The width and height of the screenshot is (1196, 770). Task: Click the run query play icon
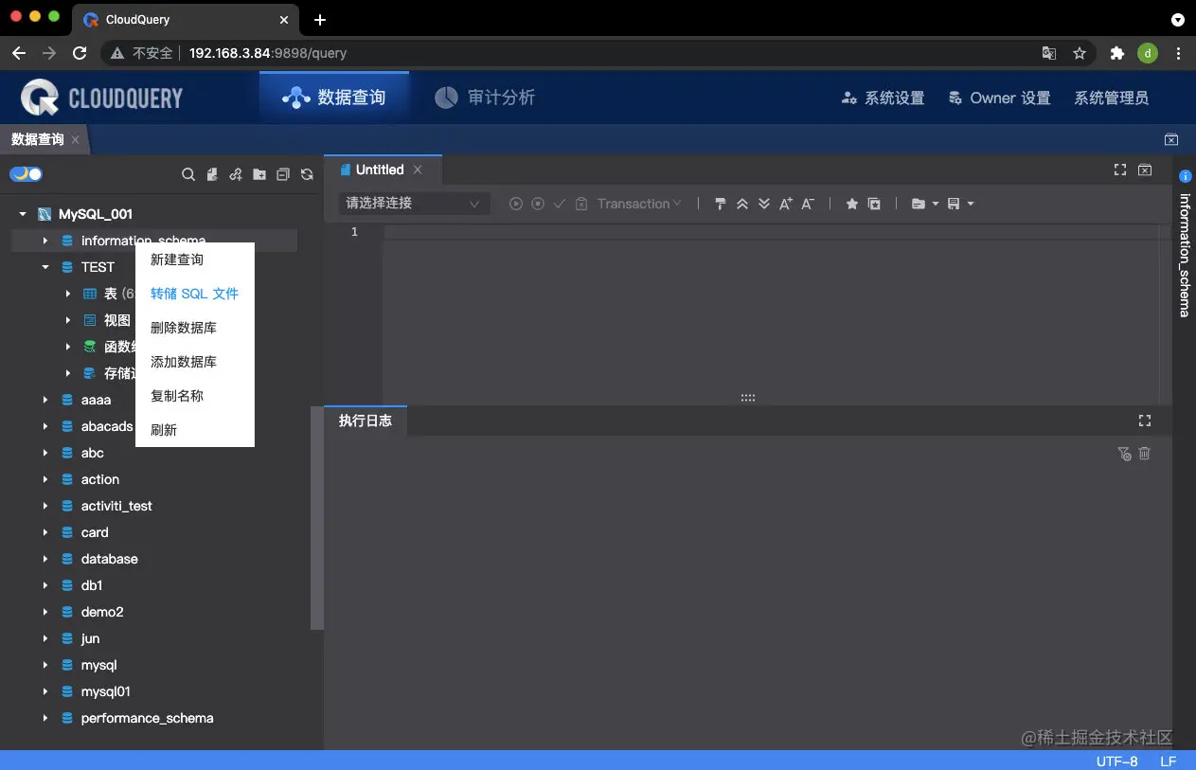tap(516, 204)
